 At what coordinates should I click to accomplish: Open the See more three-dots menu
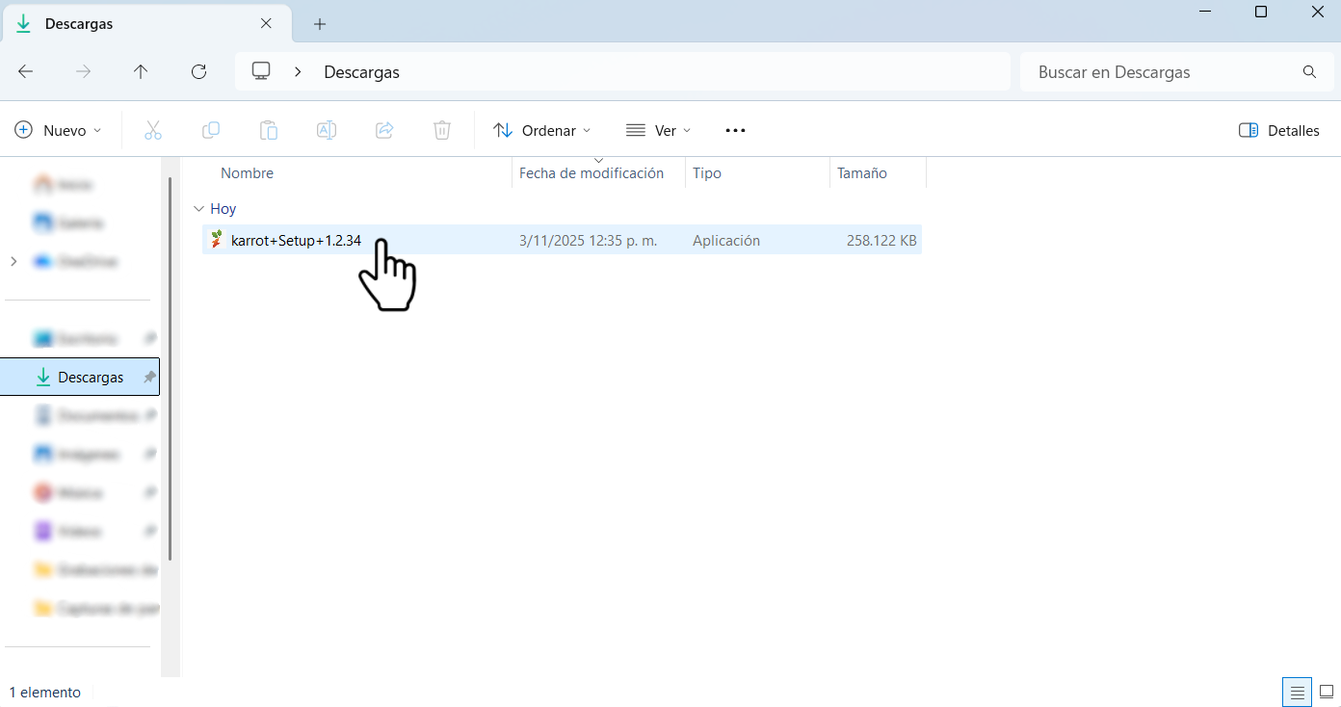pos(735,130)
